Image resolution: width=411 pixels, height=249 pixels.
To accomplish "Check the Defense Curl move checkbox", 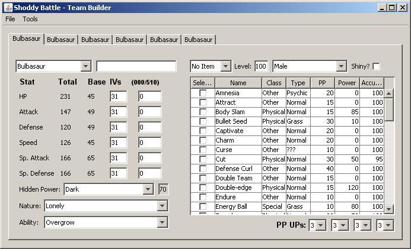I will pos(203,169).
